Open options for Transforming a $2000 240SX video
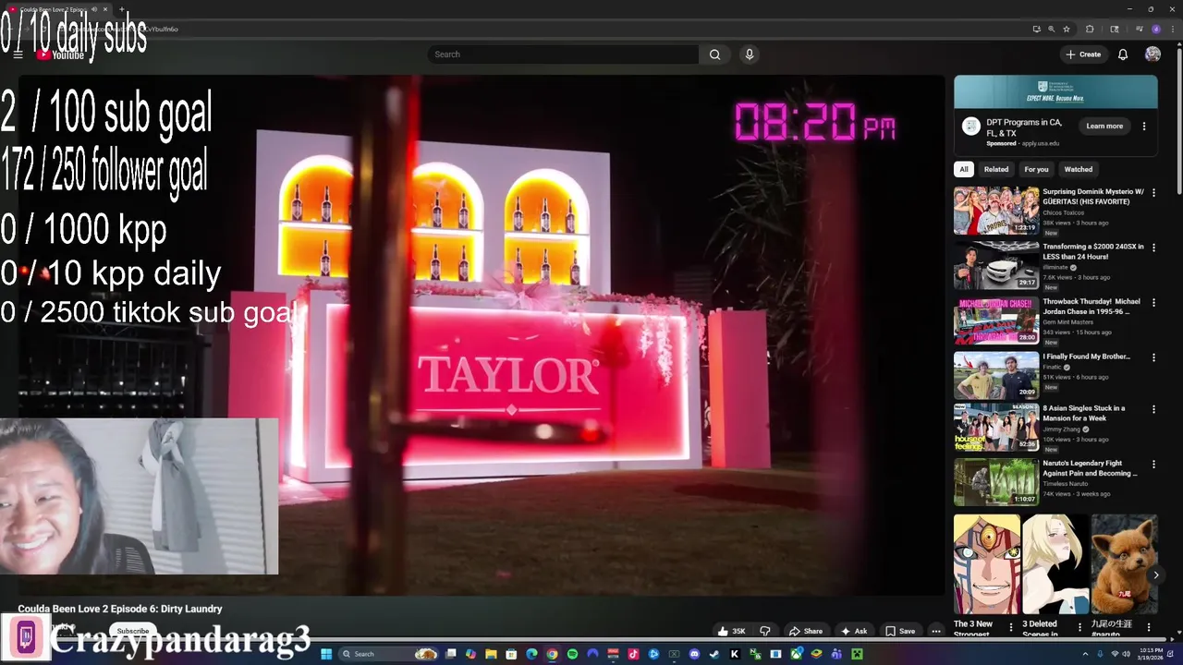Image resolution: width=1183 pixels, height=665 pixels. (x=1153, y=248)
